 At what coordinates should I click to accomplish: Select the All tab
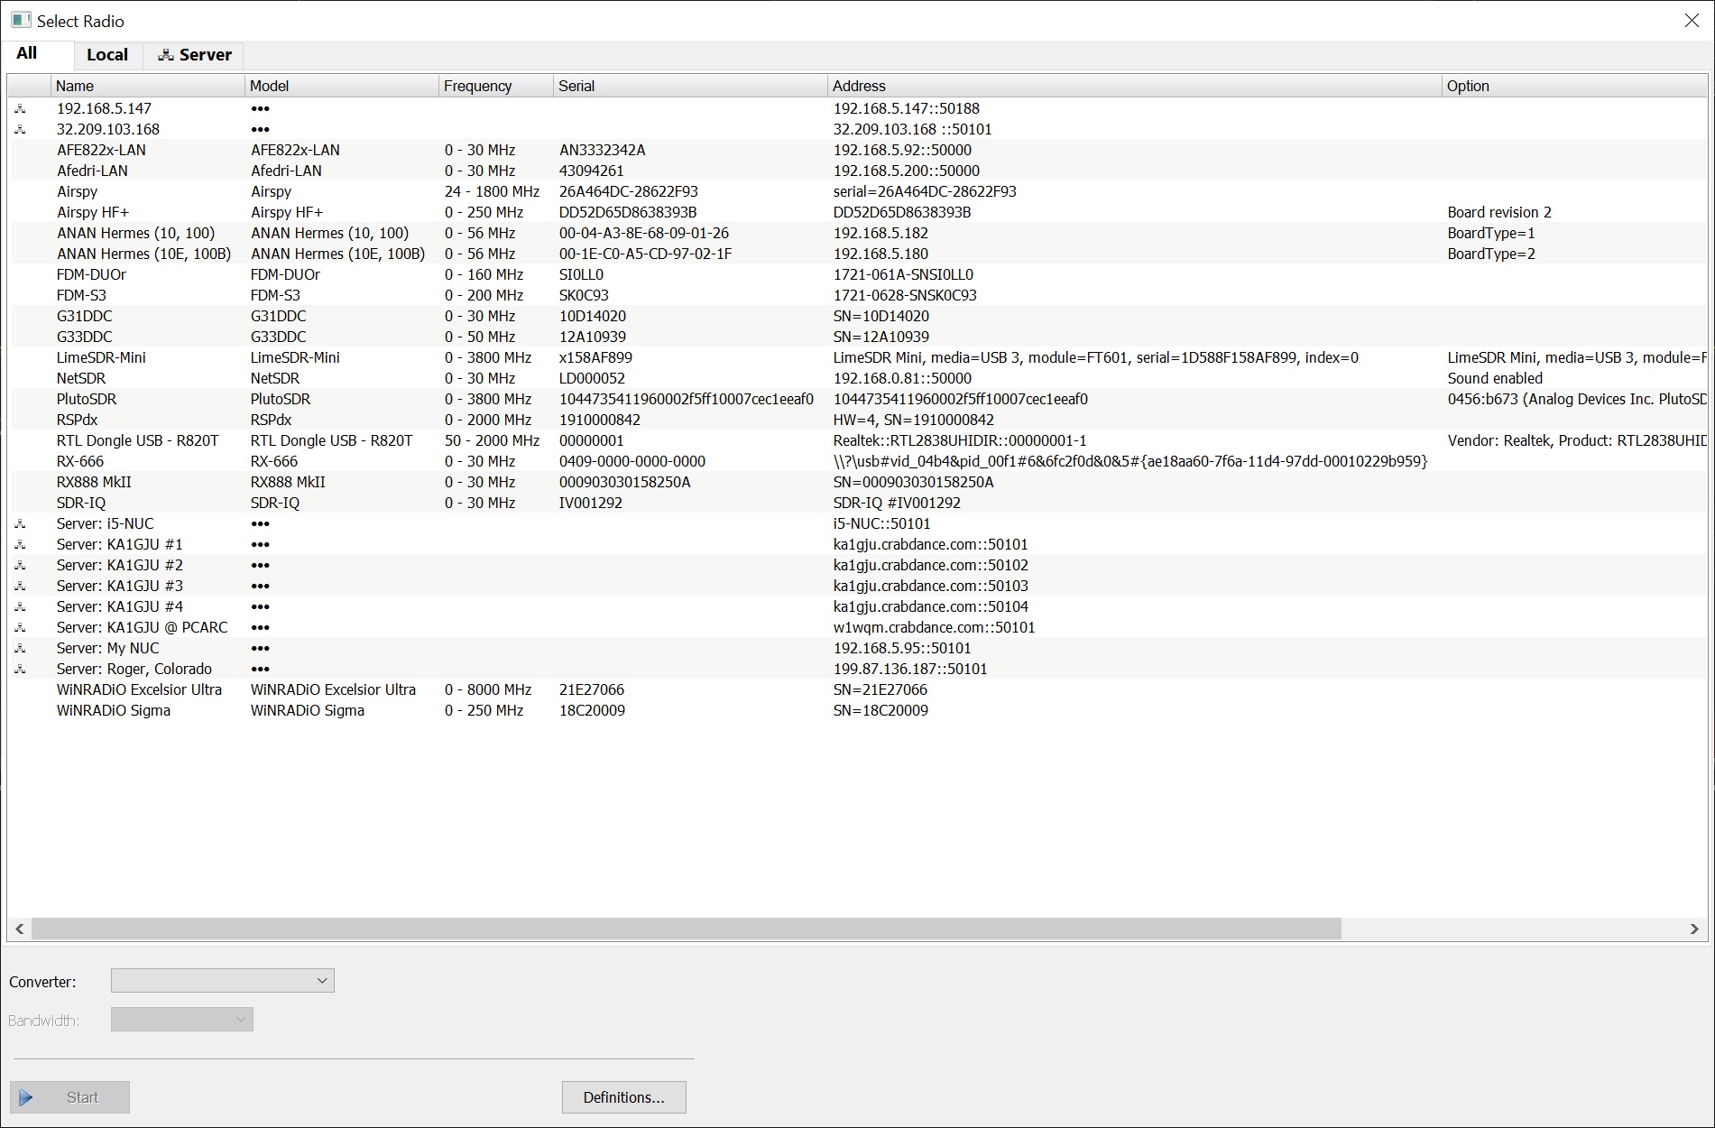(x=27, y=53)
